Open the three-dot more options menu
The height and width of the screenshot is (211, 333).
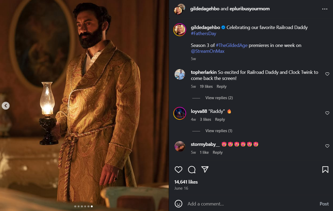coord(325,9)
